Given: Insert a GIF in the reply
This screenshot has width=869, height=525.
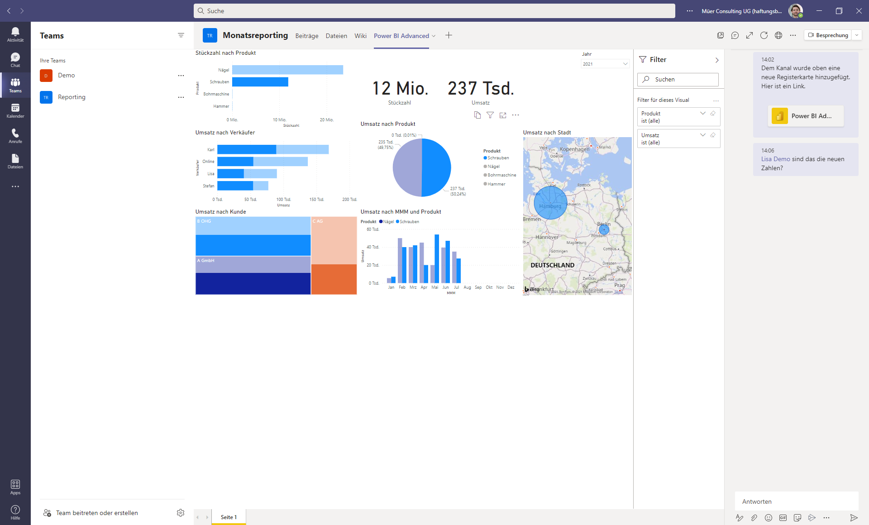Looking at the screenshot, I should (x=783, y=518).
